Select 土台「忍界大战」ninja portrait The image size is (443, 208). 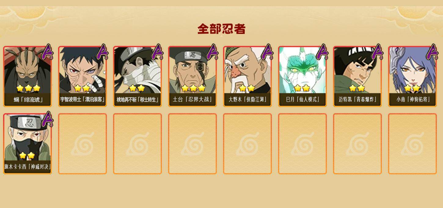(x=192, y=76)
